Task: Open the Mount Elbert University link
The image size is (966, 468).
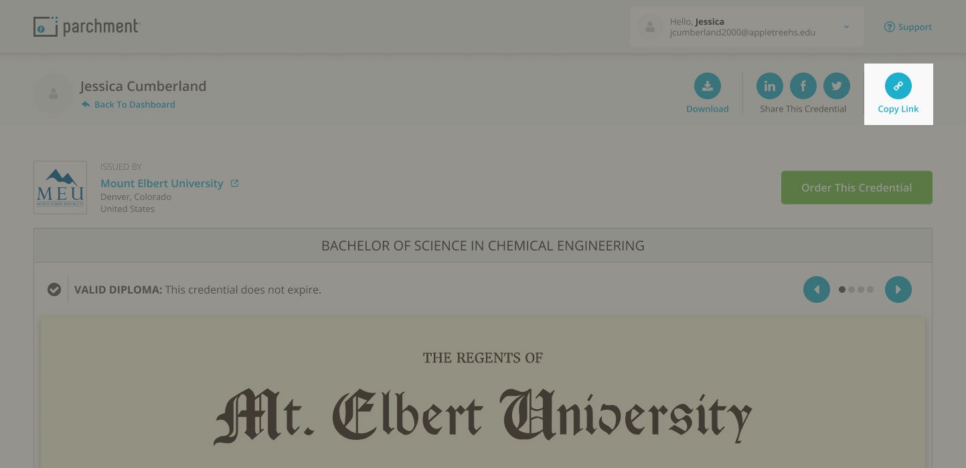Action: coord(161,183)
